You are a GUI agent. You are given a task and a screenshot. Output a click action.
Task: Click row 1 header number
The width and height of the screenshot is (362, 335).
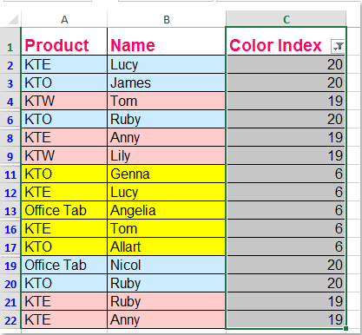pos(10,47)
